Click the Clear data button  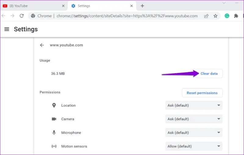tap(209, 74)
